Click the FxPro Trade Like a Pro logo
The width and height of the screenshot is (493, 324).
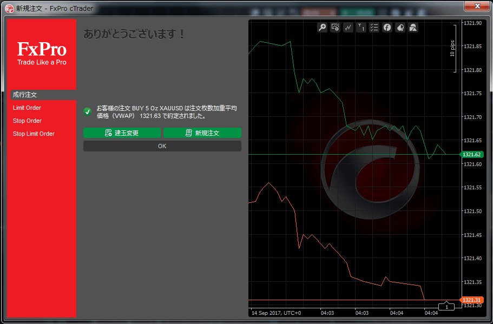tap(42, 54)
